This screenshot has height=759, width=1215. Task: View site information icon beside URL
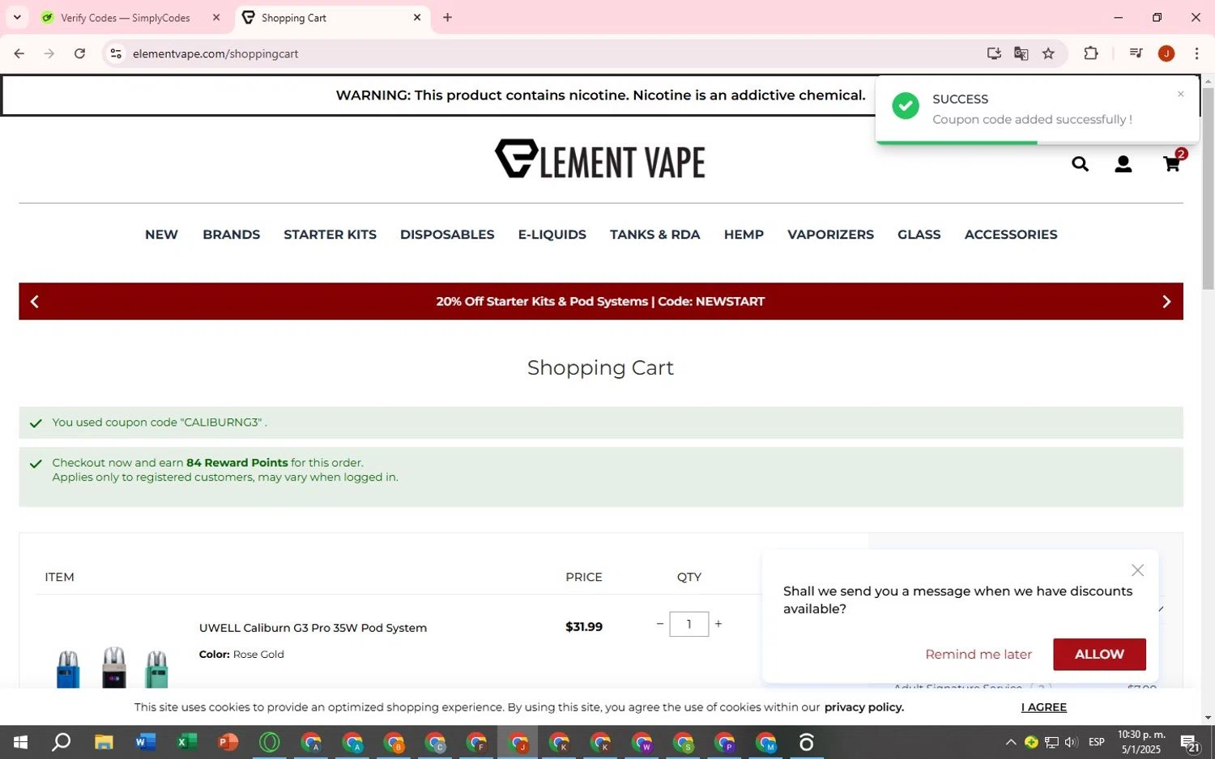pos(116,53)
